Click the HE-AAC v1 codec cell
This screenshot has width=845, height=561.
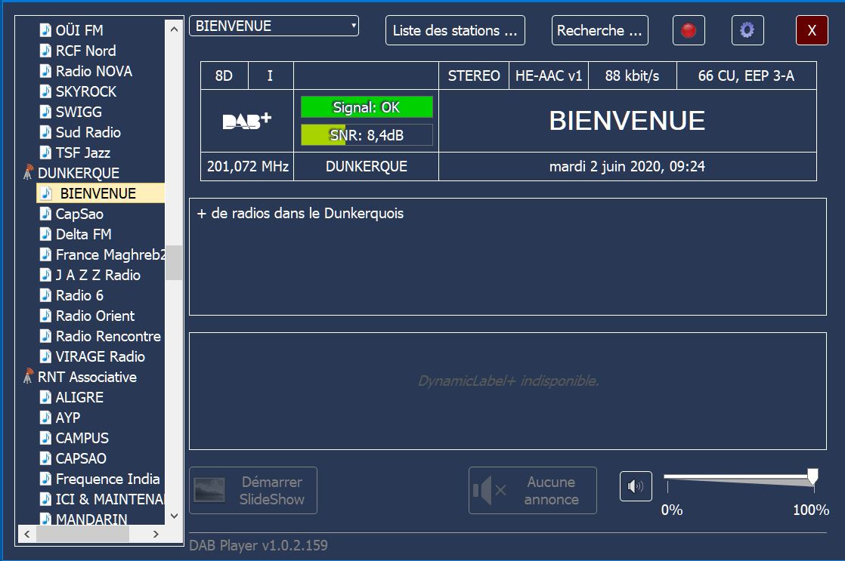coord(549,76)
